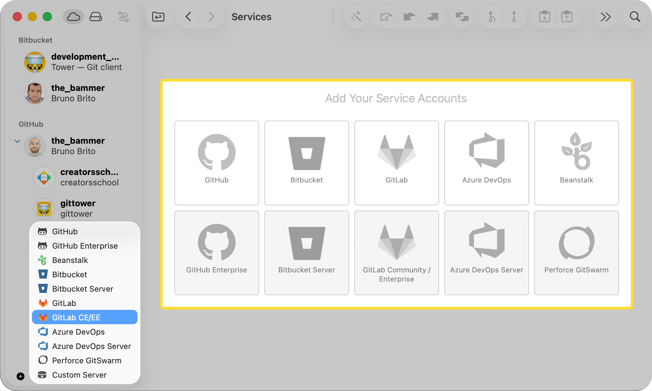Switch to local repositories drive view
This screenshot has width=652, height=391.
pos(96,17)
